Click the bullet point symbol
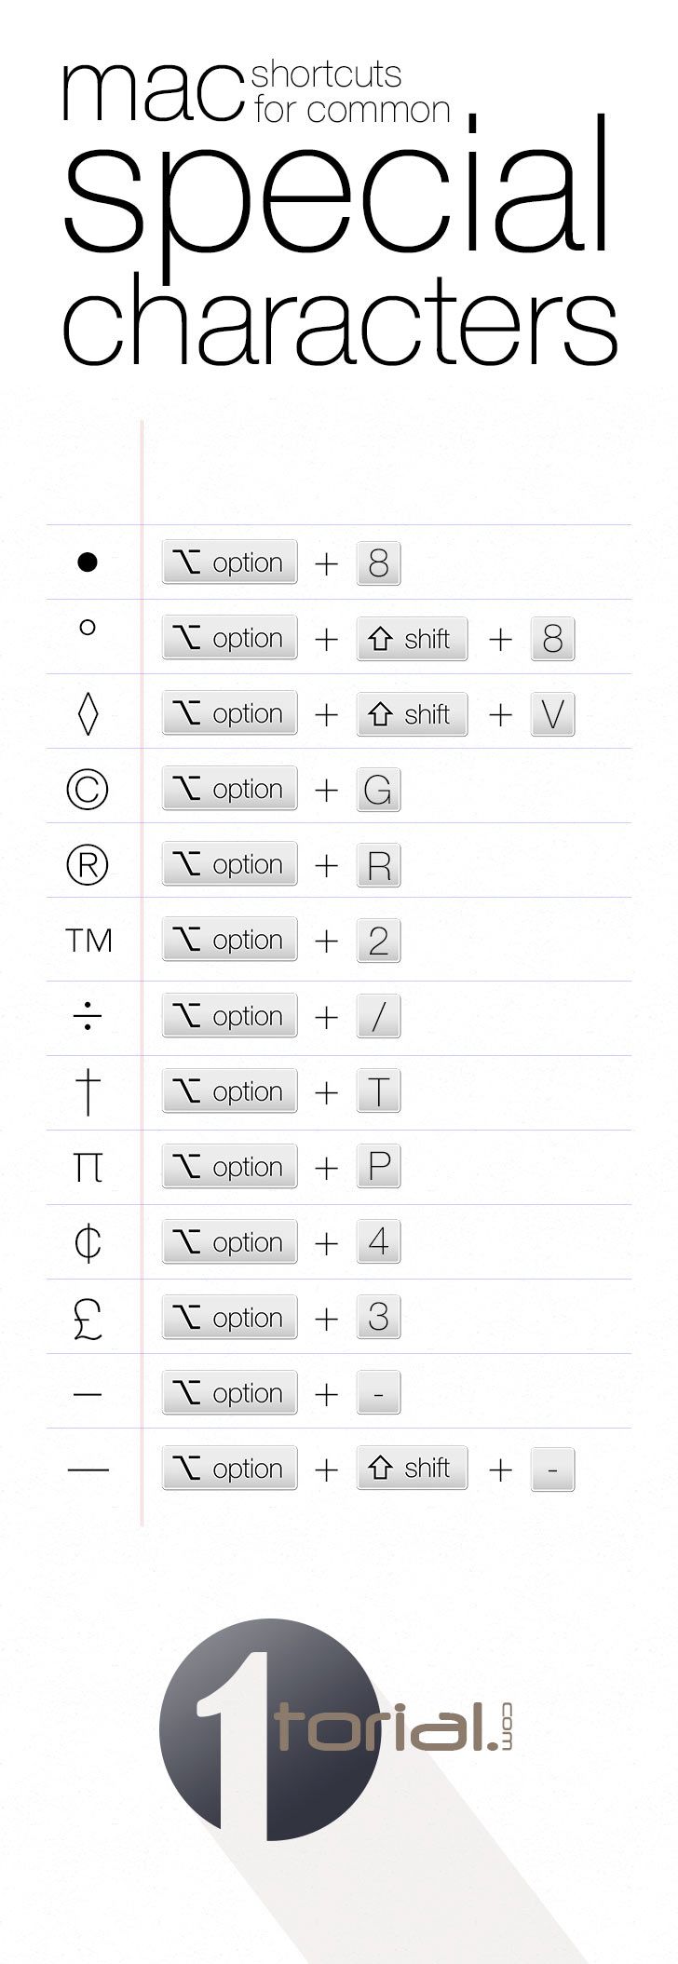 click(87, 562)
